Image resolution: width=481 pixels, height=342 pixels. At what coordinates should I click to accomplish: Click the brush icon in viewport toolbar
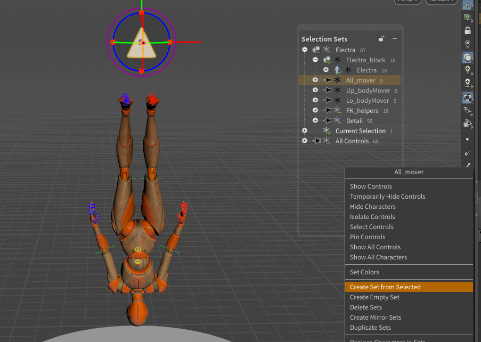coord(468,152)
